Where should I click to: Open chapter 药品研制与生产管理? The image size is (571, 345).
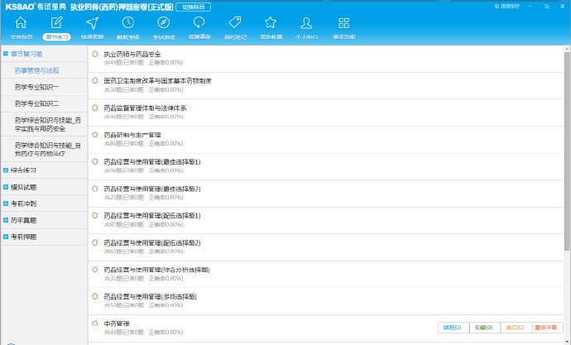click(132, 135)
